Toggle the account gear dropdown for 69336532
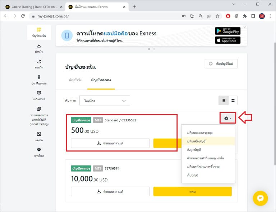The width and height of the screenshot is (276, 212). click(x=228, y=118)
